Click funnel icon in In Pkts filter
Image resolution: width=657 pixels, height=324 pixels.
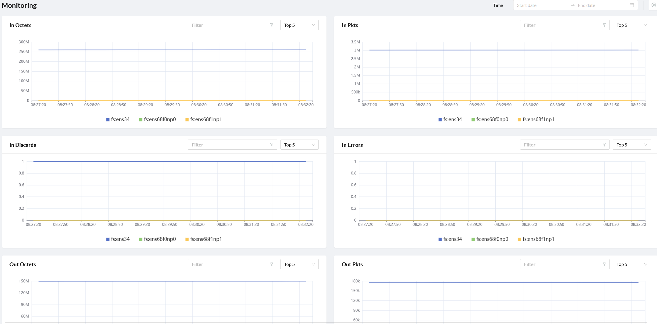tap(604, 25)
